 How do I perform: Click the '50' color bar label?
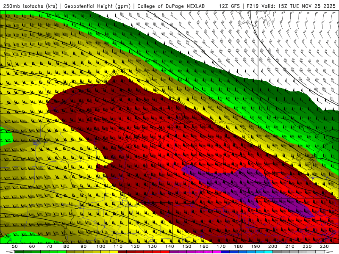(15, 246)
